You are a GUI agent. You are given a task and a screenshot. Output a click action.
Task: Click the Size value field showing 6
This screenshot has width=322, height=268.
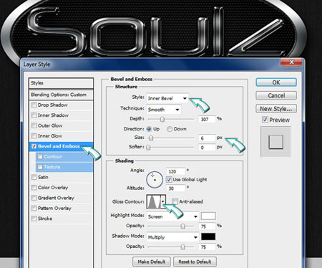tap(207, 138)
